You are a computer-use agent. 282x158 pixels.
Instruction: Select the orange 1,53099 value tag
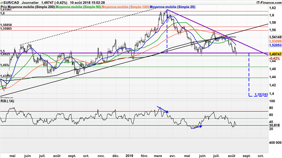(275, 41)
